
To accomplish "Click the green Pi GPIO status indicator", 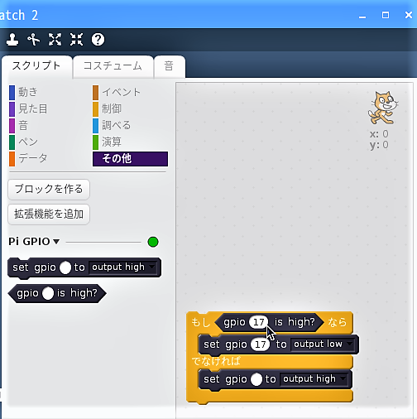I will (x=153, y=242).
